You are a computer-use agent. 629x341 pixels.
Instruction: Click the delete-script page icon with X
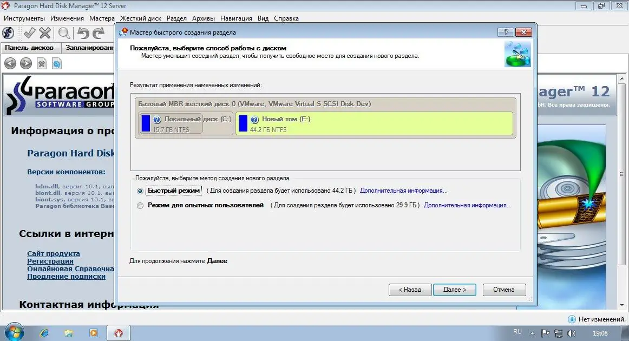(41, 63)
